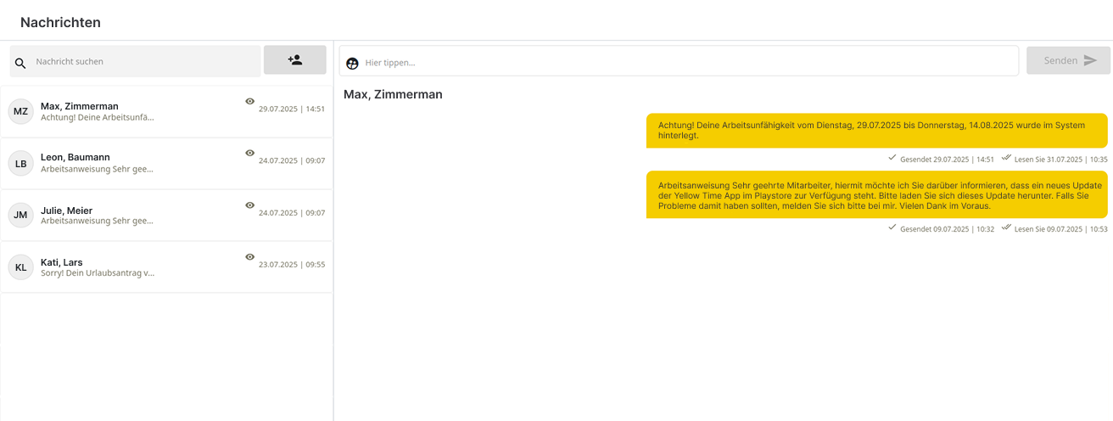Open the emoji picker icon
The image size is (1113, 421).
pyautogui.click(x=352, y=62)
